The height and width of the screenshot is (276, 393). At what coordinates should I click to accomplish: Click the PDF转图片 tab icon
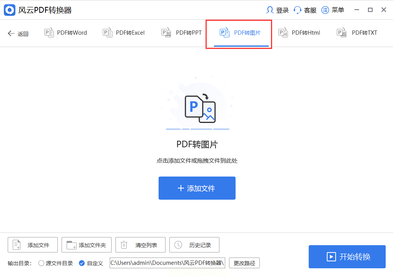224,33
